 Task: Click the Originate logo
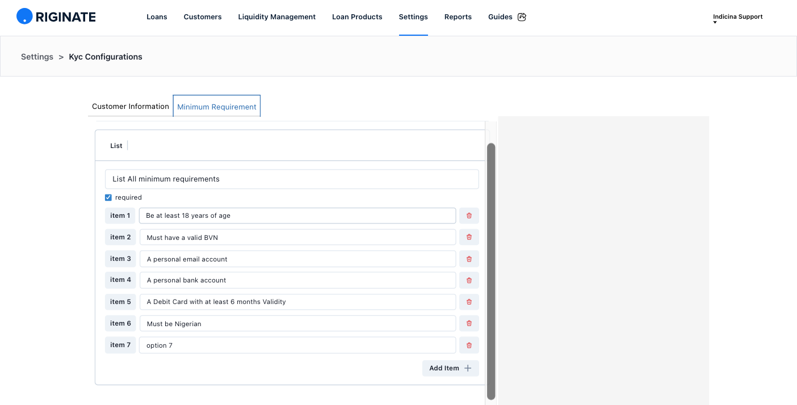[x=56, y=16]
